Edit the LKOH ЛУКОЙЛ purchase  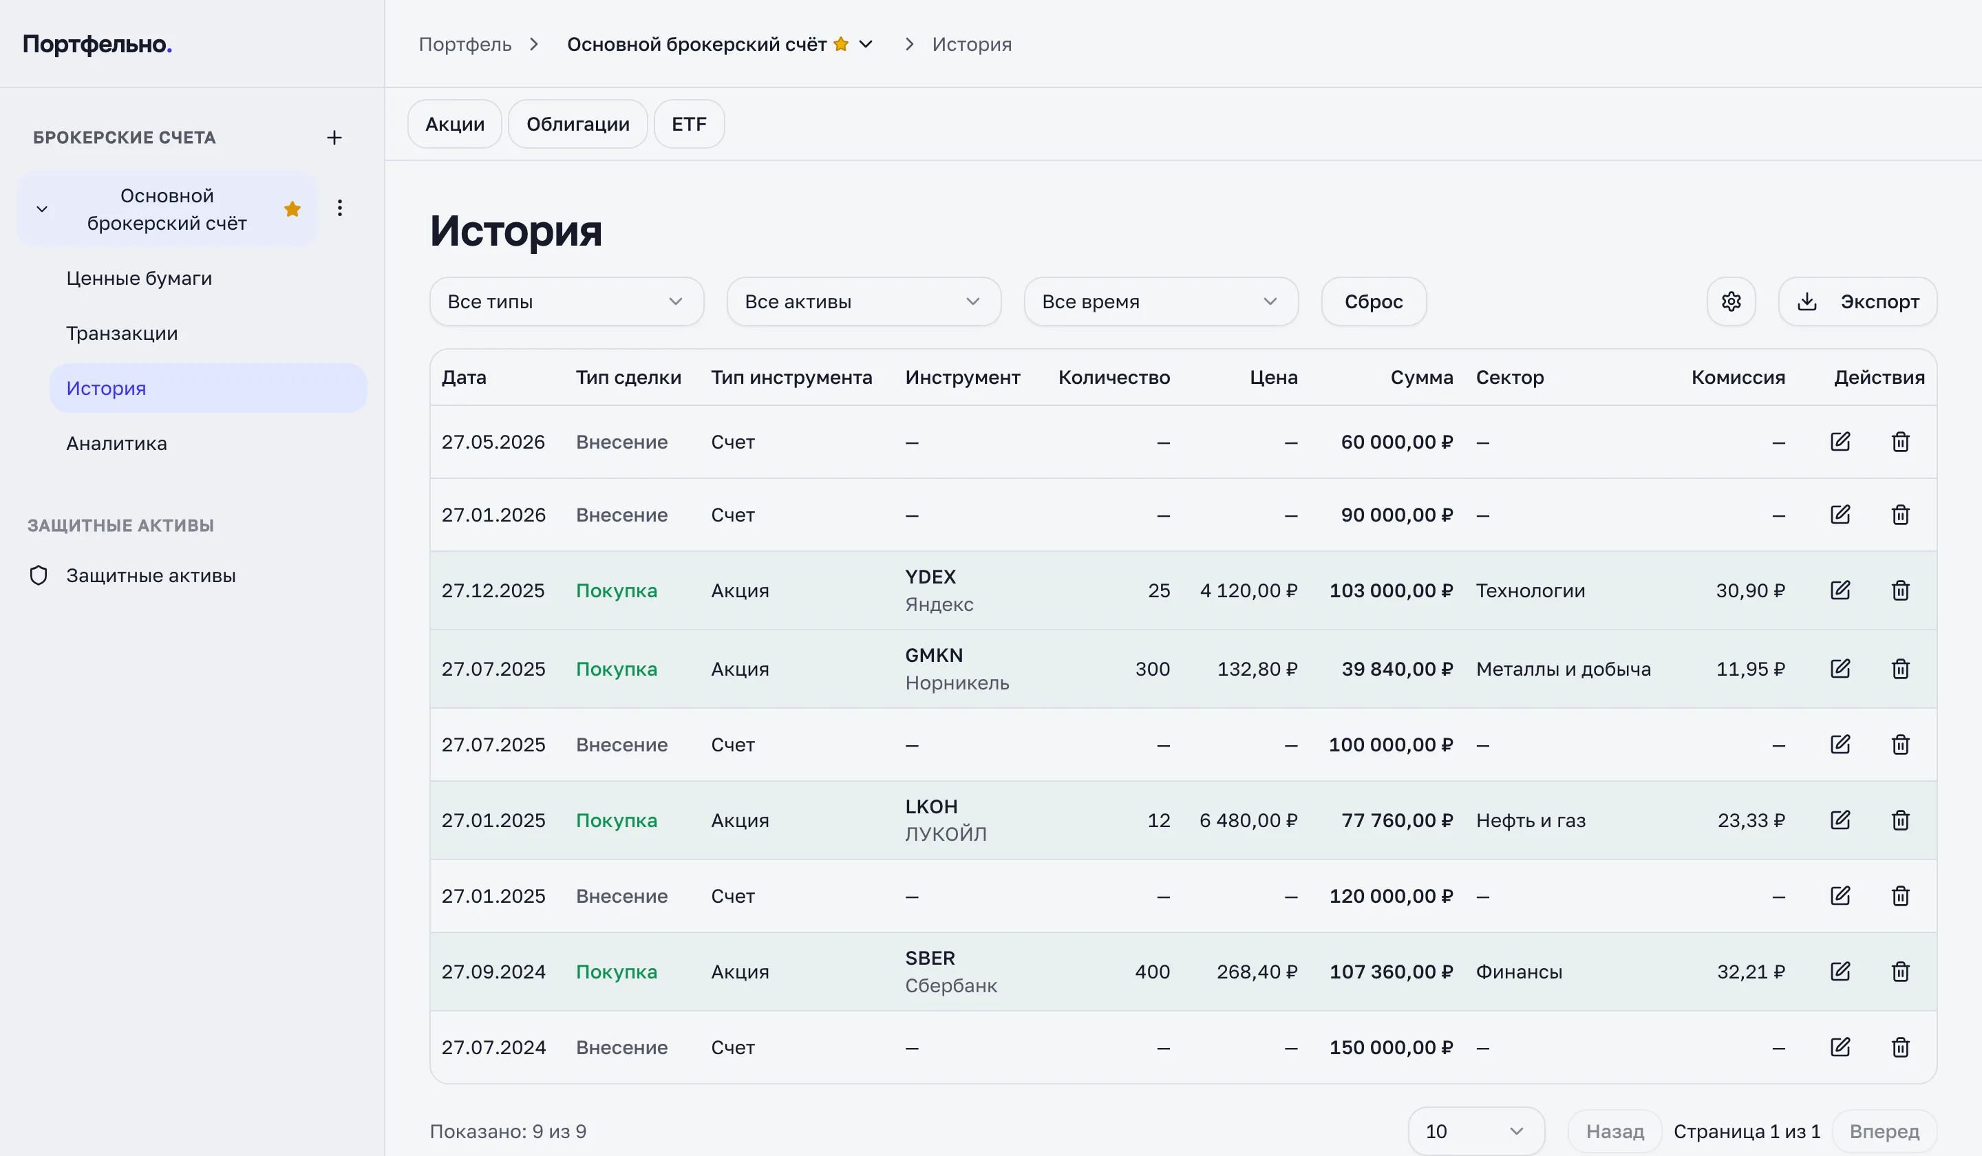point(1840,820)
